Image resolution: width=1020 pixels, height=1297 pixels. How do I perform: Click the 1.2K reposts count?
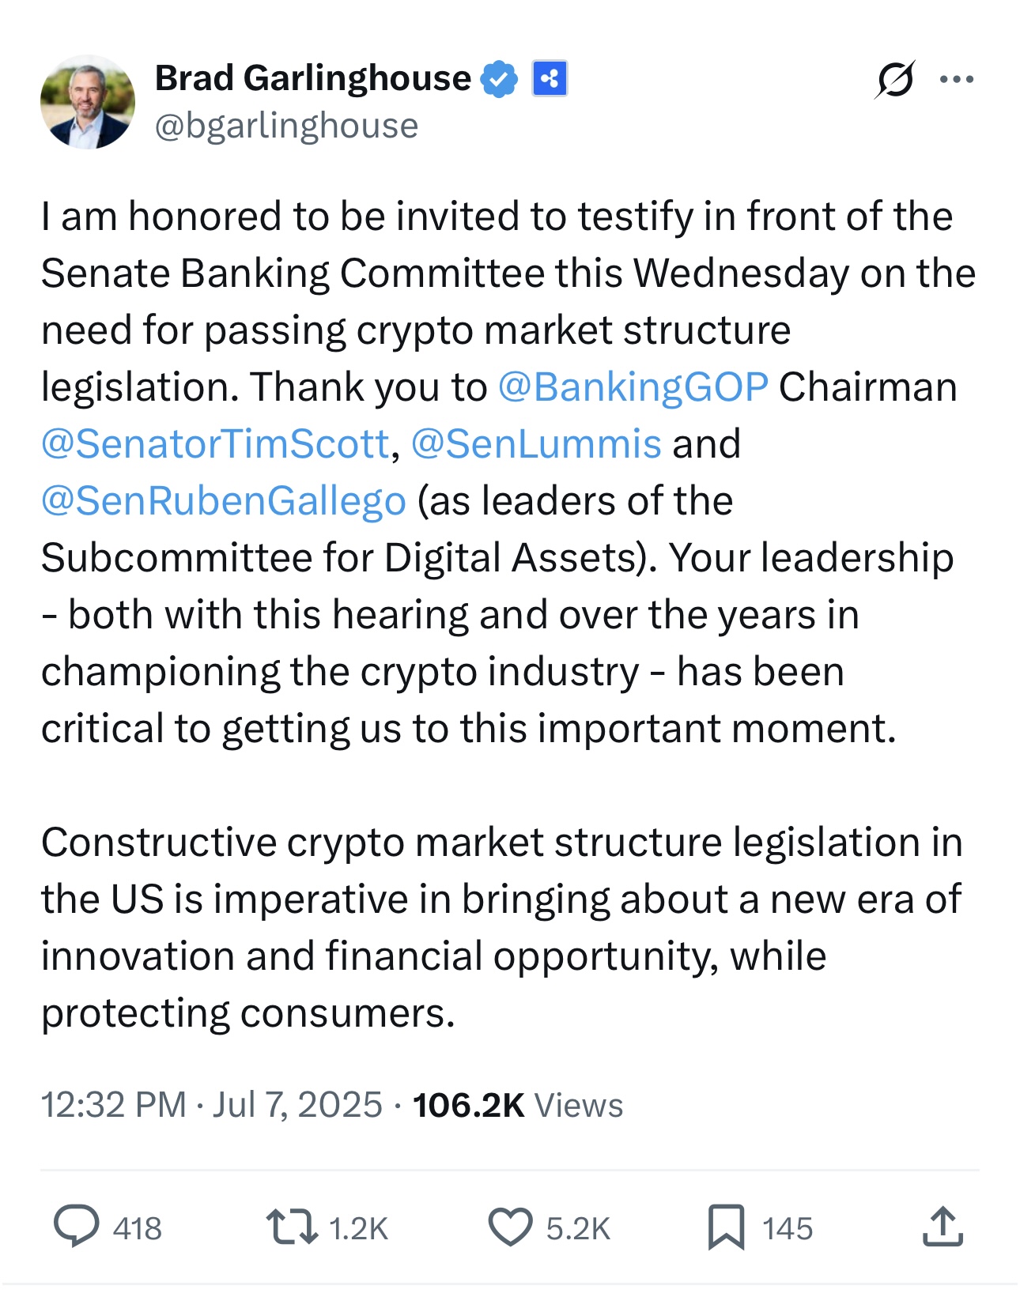(x=359, y=1229)
